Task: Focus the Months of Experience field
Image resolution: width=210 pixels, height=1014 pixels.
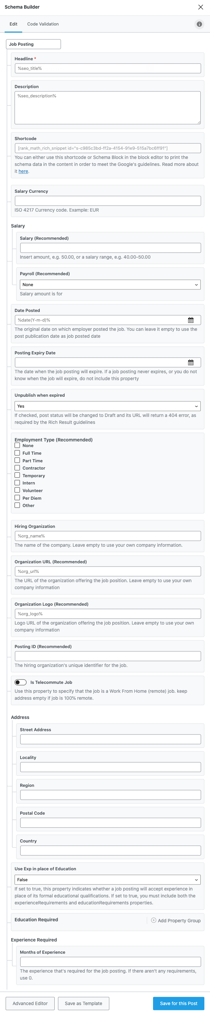Action: [x=110, y=962]
